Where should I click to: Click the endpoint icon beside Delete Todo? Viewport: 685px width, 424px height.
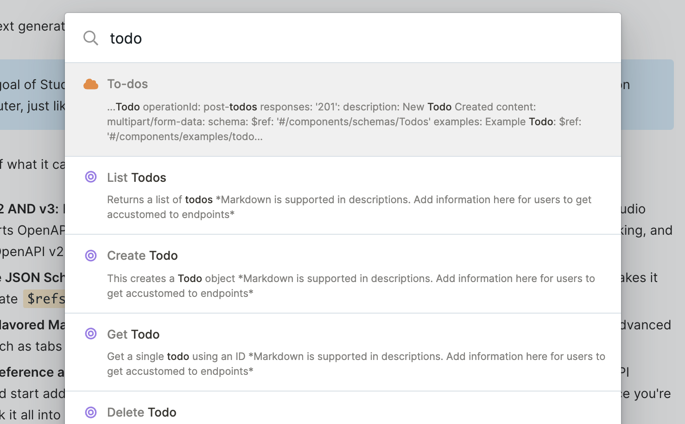click(91, 412)
